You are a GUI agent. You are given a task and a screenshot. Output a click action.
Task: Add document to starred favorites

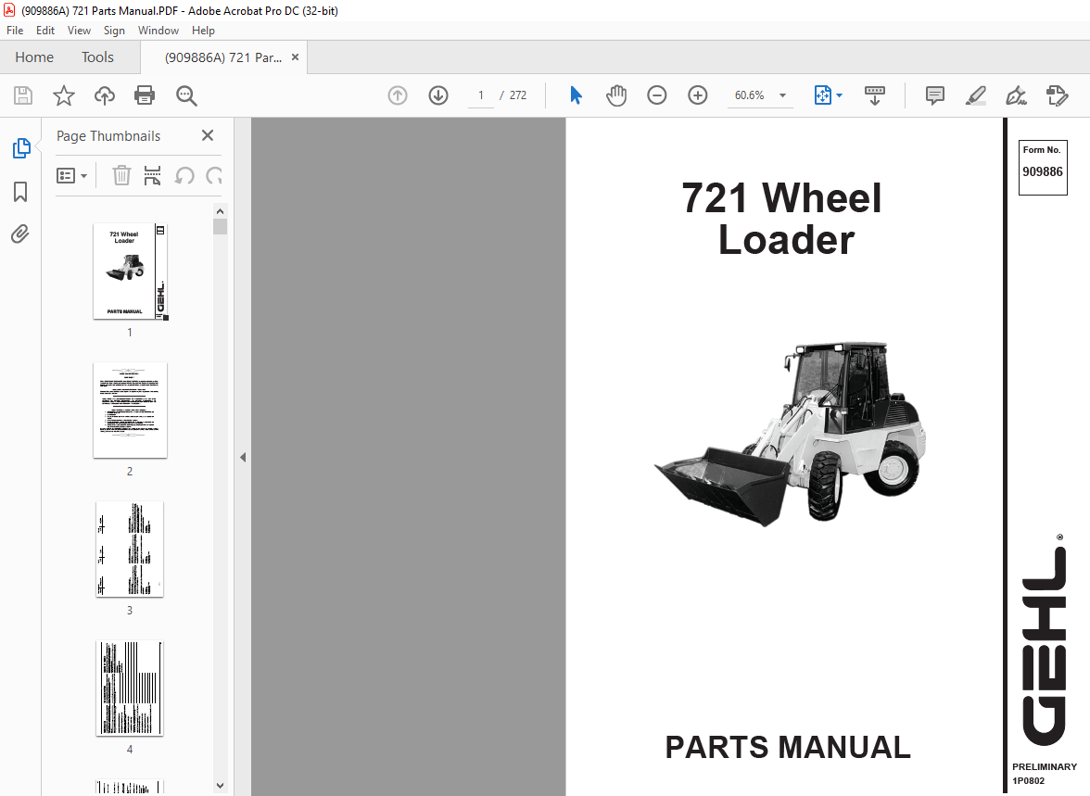point(64,95)
